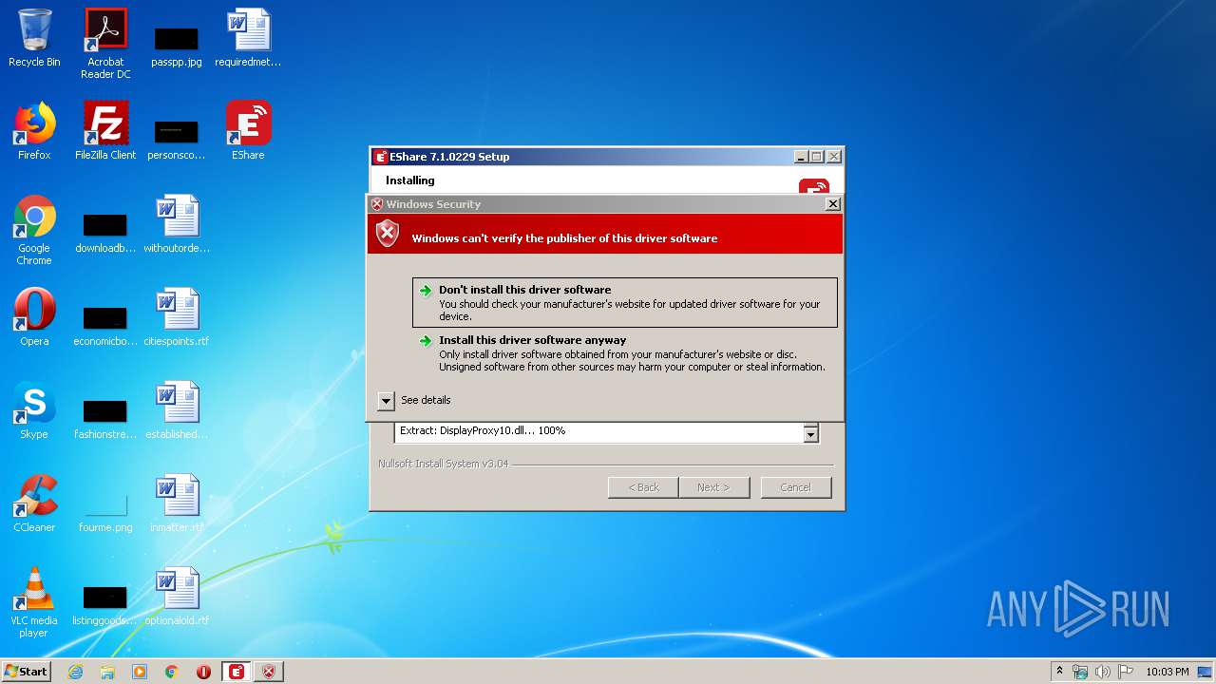Image resolution: width=1216 pixels, height=684 pixels.
Task: Open Opera from the taskbar
Action: click(x=203, y=672)
